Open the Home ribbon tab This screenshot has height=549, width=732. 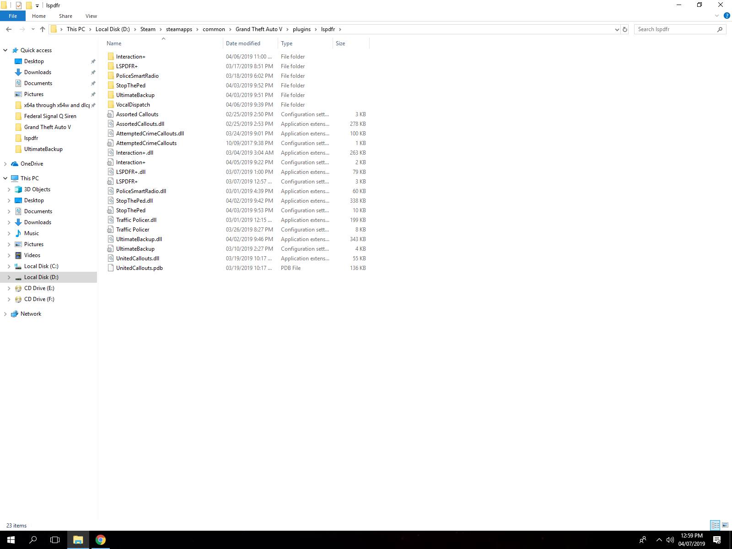(x=39, y=16)
